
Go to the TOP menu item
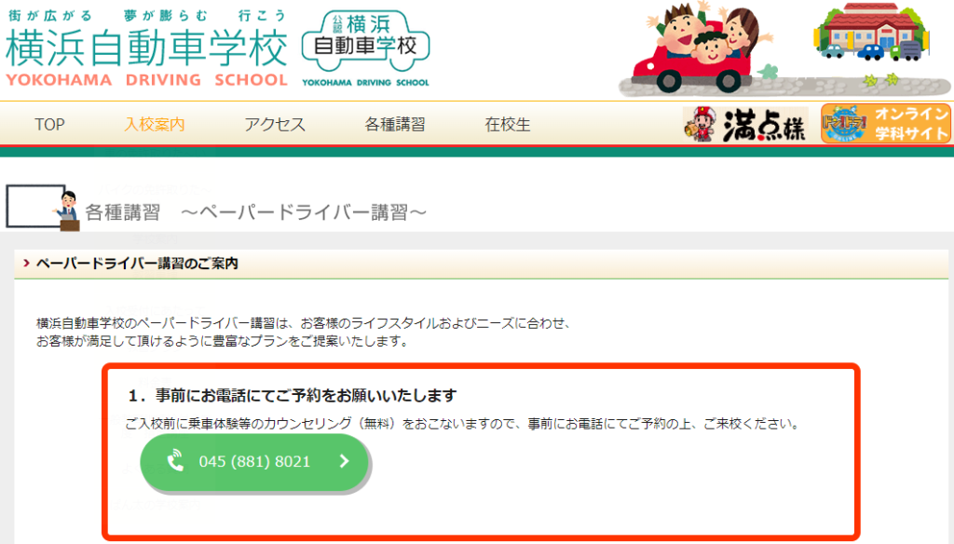[x=49, y=125]
